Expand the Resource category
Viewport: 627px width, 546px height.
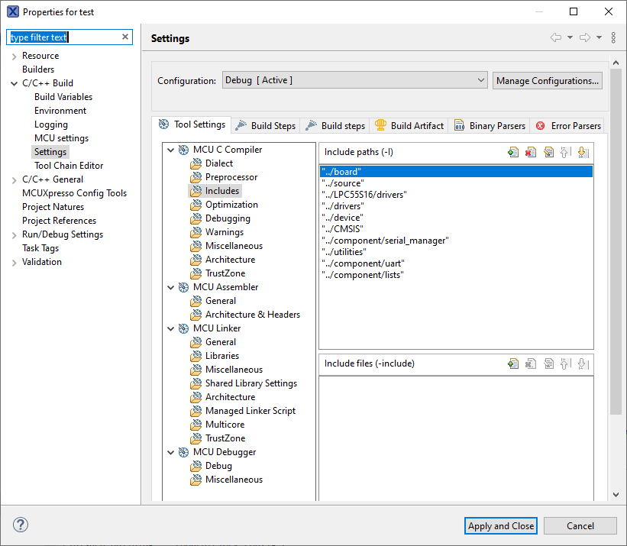coord(14,56)
